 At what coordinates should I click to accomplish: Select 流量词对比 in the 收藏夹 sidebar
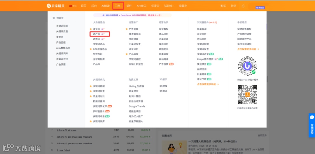[62, 59]
